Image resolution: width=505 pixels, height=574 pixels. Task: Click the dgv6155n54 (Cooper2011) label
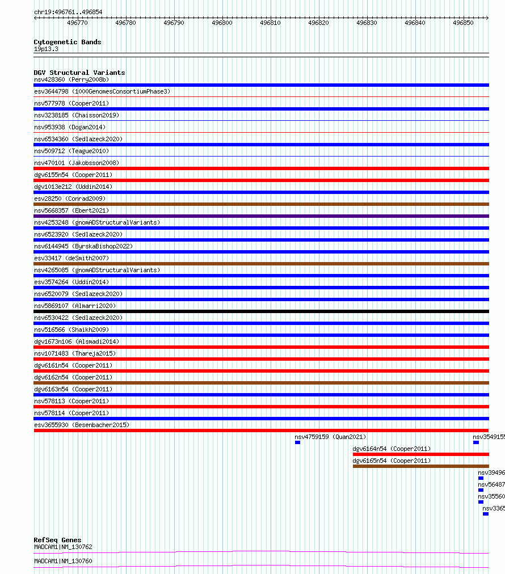[73, 175]
